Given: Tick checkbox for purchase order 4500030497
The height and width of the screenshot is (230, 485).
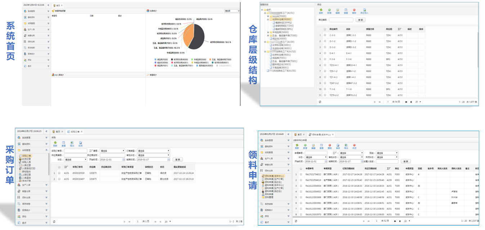Looking at the screenshot, I should click(59, 179).
